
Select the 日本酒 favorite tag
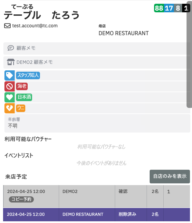click(24, 97)
